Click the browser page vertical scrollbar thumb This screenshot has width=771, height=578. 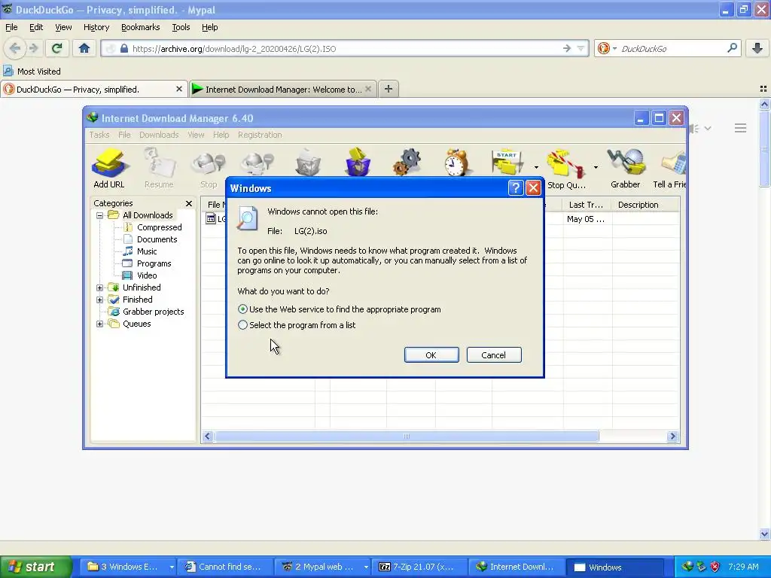tap(763, 148)
